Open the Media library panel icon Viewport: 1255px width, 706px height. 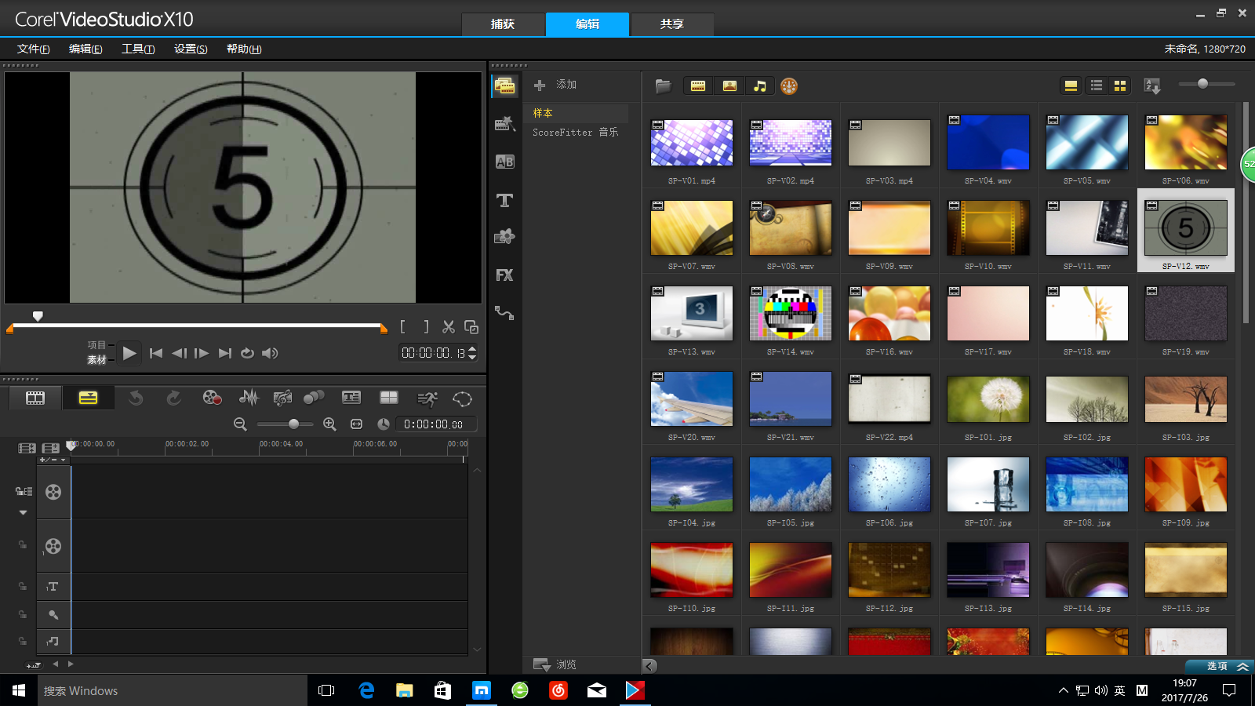[x=505, y=86]
